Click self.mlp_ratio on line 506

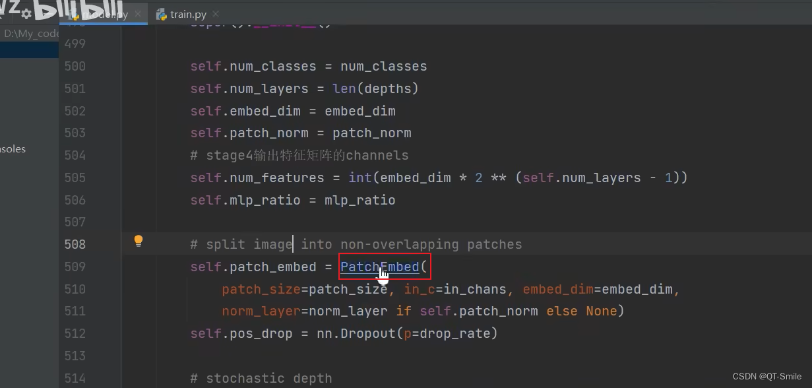pyautogui.click(x=245, y=200)
